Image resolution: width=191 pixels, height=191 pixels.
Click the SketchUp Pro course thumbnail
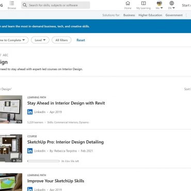coord(11,148)
